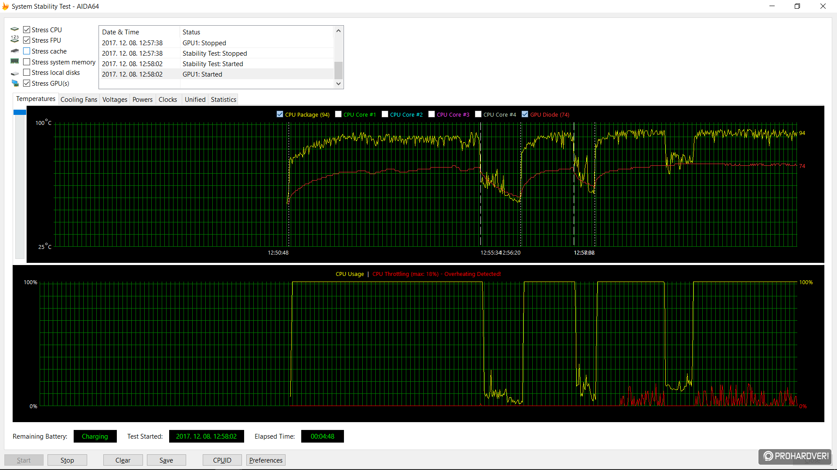Screen dimensions: 837x470
Task: Click log scrollbar up arrow
Action: [x=338, y=31]
